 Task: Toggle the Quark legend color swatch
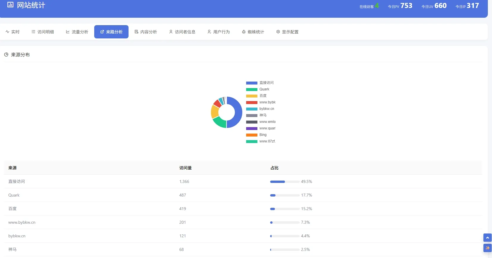pos(252,90)
